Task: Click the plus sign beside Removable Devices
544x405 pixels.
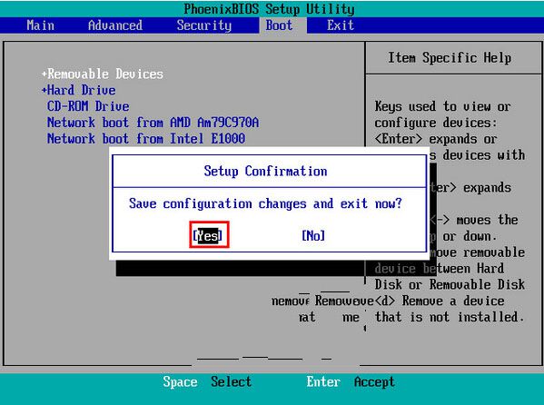Action: 45,74
